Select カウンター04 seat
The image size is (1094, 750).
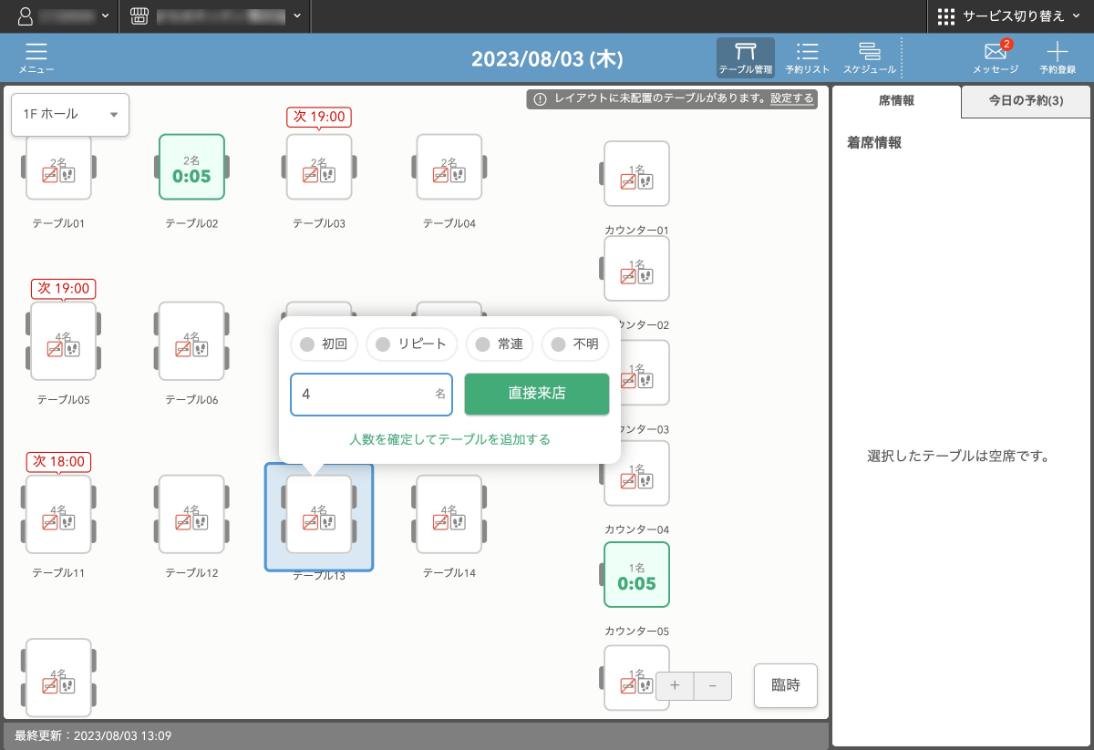636,473
